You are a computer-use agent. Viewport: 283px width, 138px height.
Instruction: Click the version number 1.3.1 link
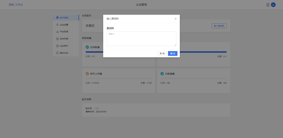click(x=97, y=109)
